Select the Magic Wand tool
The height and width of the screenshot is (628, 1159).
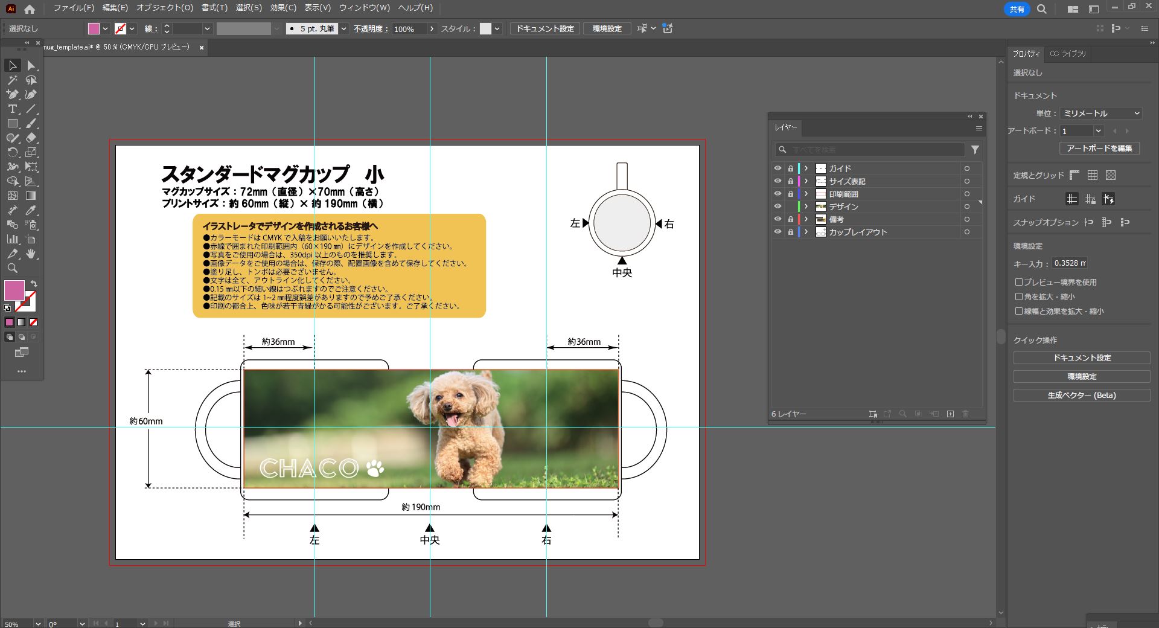pos(12,80)
